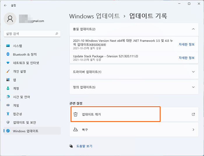Open the 복구 option
204x156 pixels.
point(134,130)
